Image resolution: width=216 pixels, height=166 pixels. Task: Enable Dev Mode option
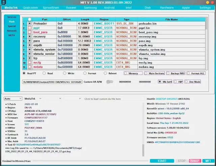(193, 82)
